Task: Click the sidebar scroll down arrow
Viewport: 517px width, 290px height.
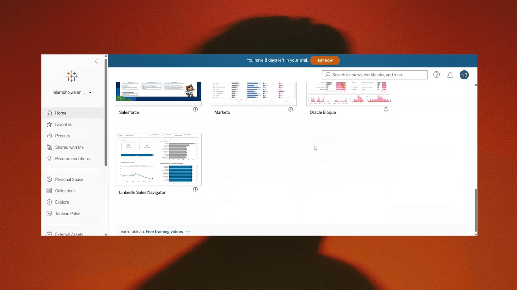Action: click(x=106, y=234)
